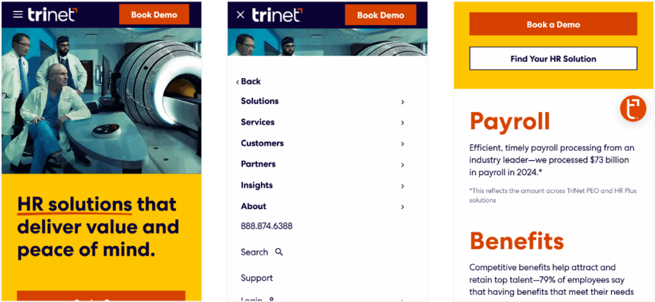Open the Partners menu item
655x302 pixels.
tap(258, 164)
